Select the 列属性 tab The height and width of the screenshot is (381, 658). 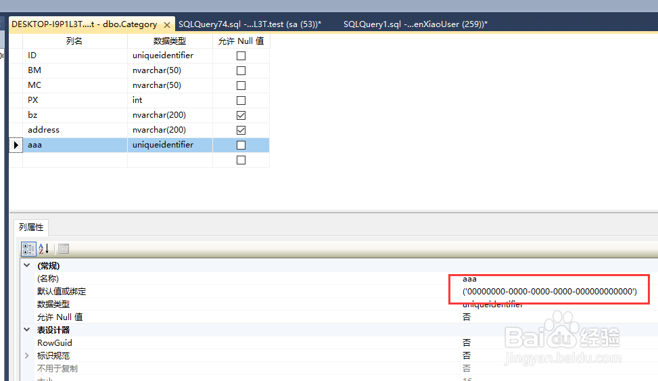pyautogui.click(x=31, y=227)
